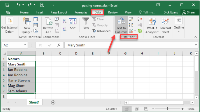Image resolution: width=200 pixels, height=112 pixels.
Task: Open the Formulas ribbon tab
Action: pyautogui.click(x=81, y=13)
